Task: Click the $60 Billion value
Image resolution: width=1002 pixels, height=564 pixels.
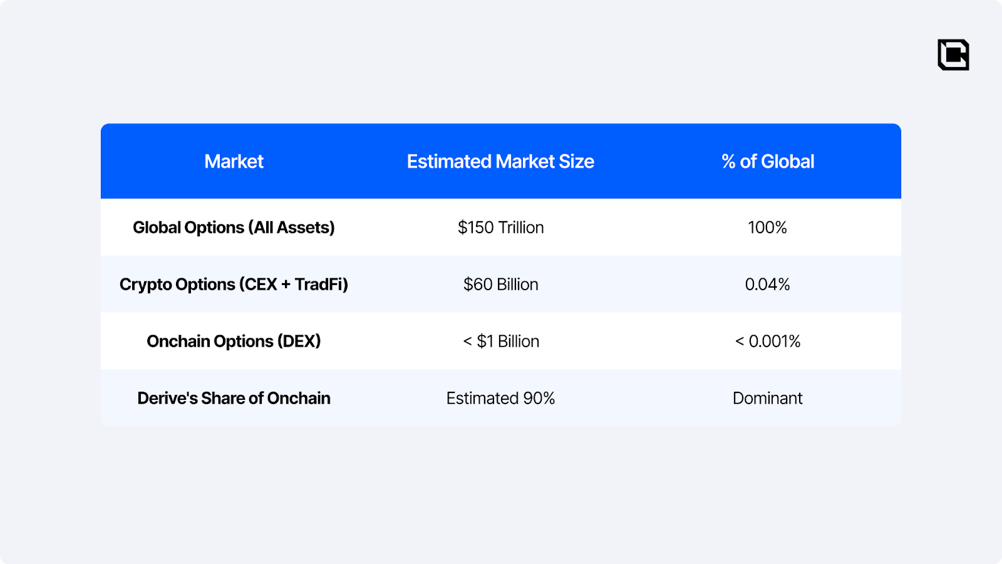Action: (x=500, y=285)
